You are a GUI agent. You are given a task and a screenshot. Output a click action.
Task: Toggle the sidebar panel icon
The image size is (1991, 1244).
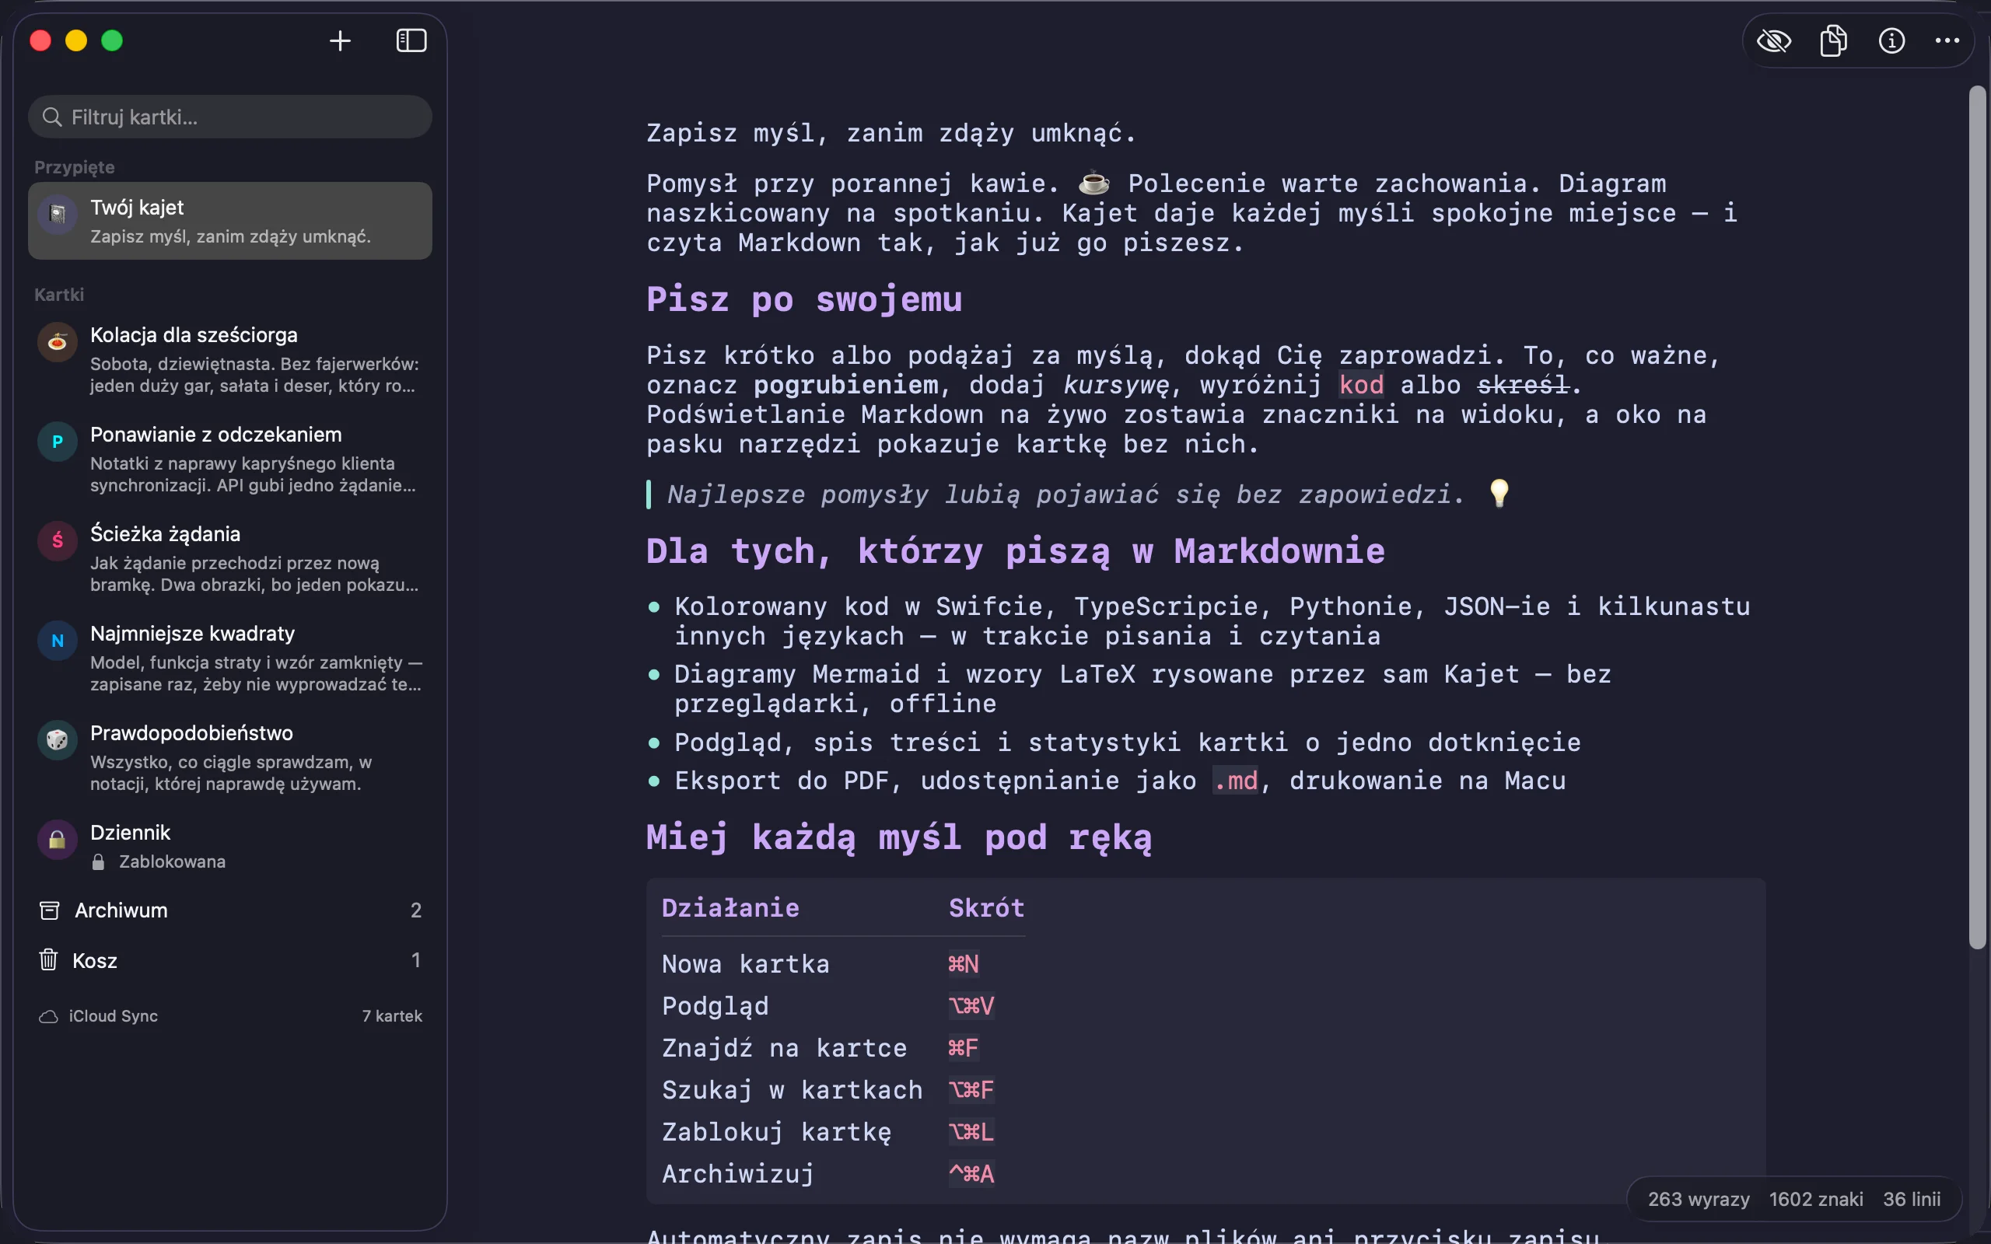[x=411, y=41]
